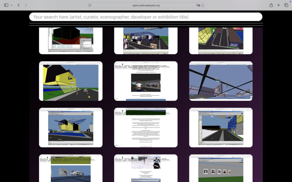Click the translate icon in address bar
Screen dimensions: 292x182
click(x=198, y=5)
